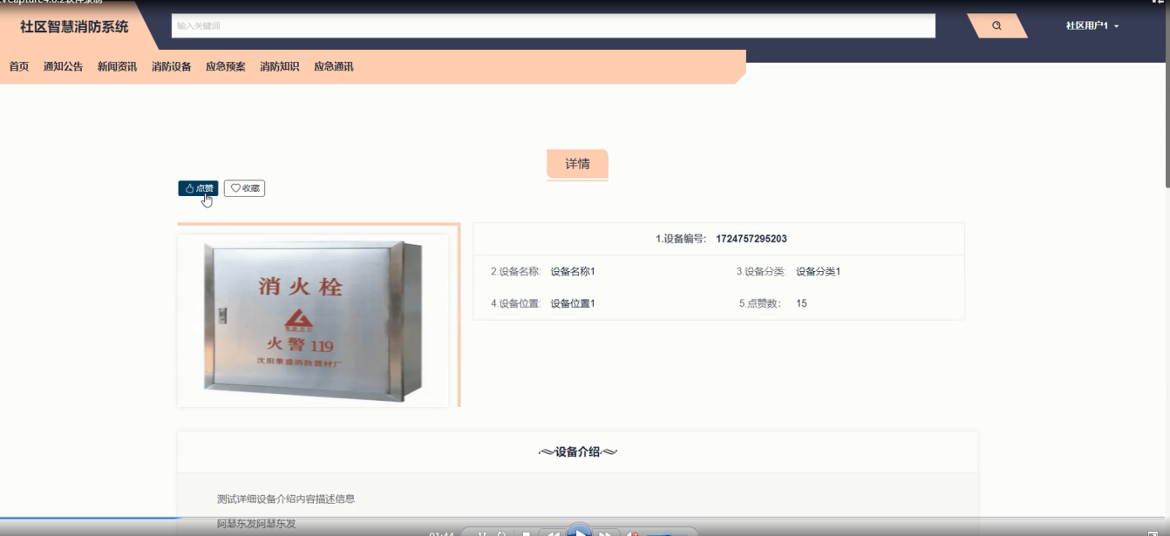Open the 消防知识 menu item
This screenshot has height=536, width=1170.
pyautogui.click(x=279, y=66)
